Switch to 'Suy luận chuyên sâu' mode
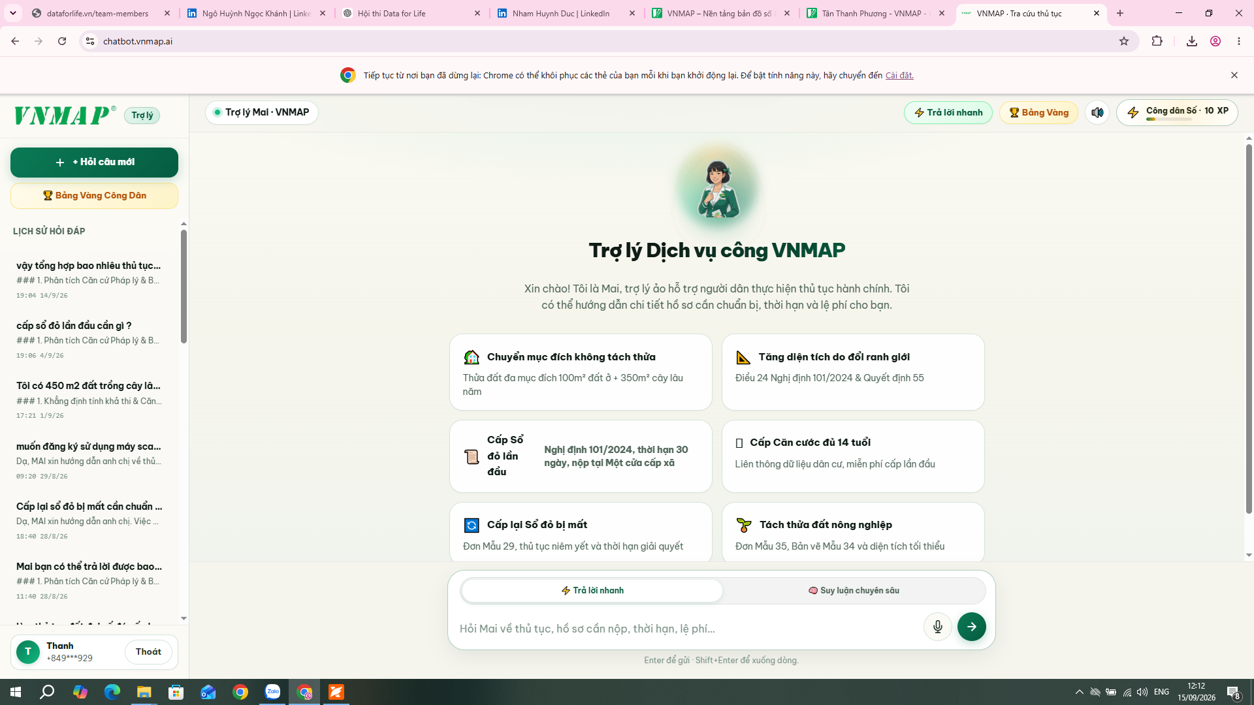The width and height of the screenshot is (1254, 705). (x=854, y=590)
